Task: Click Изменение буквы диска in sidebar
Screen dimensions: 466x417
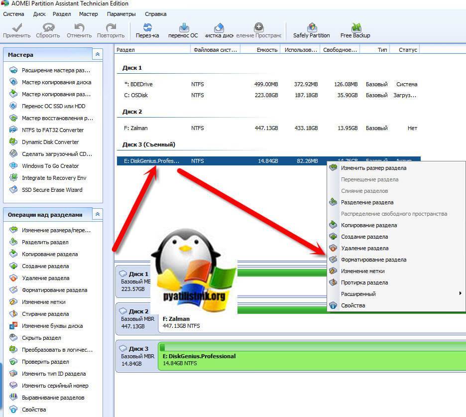Action: tap(52, 326)
